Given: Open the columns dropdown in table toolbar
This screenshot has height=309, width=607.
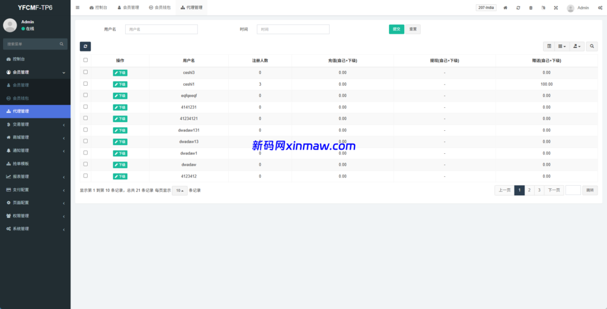Looking at the screenshot, I should click(562, 46).
